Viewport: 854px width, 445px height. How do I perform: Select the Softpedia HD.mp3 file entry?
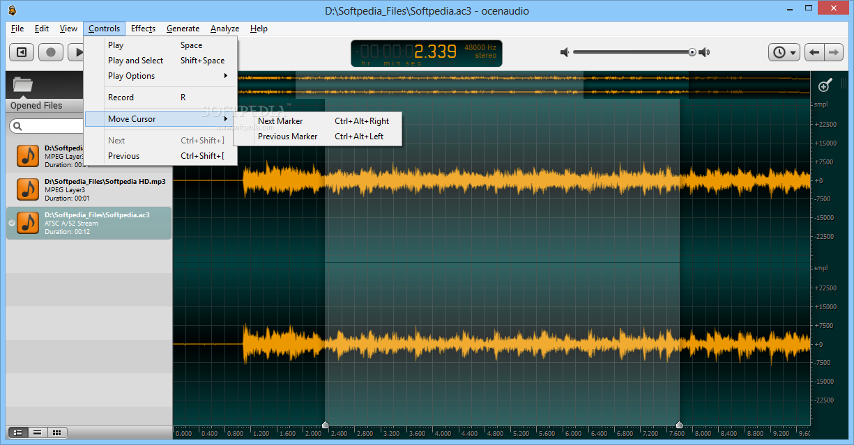pos(89,189)
